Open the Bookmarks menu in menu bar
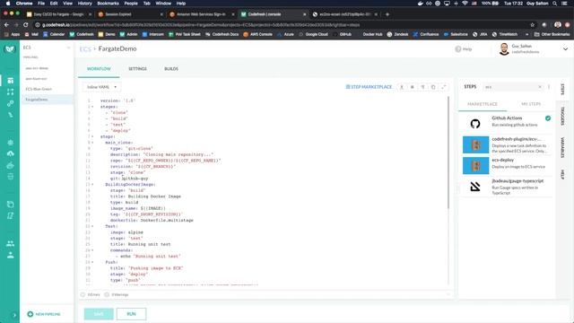 click(108, 4)
